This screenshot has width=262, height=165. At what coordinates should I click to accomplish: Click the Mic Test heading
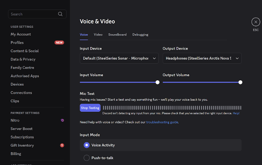(87, 94)
